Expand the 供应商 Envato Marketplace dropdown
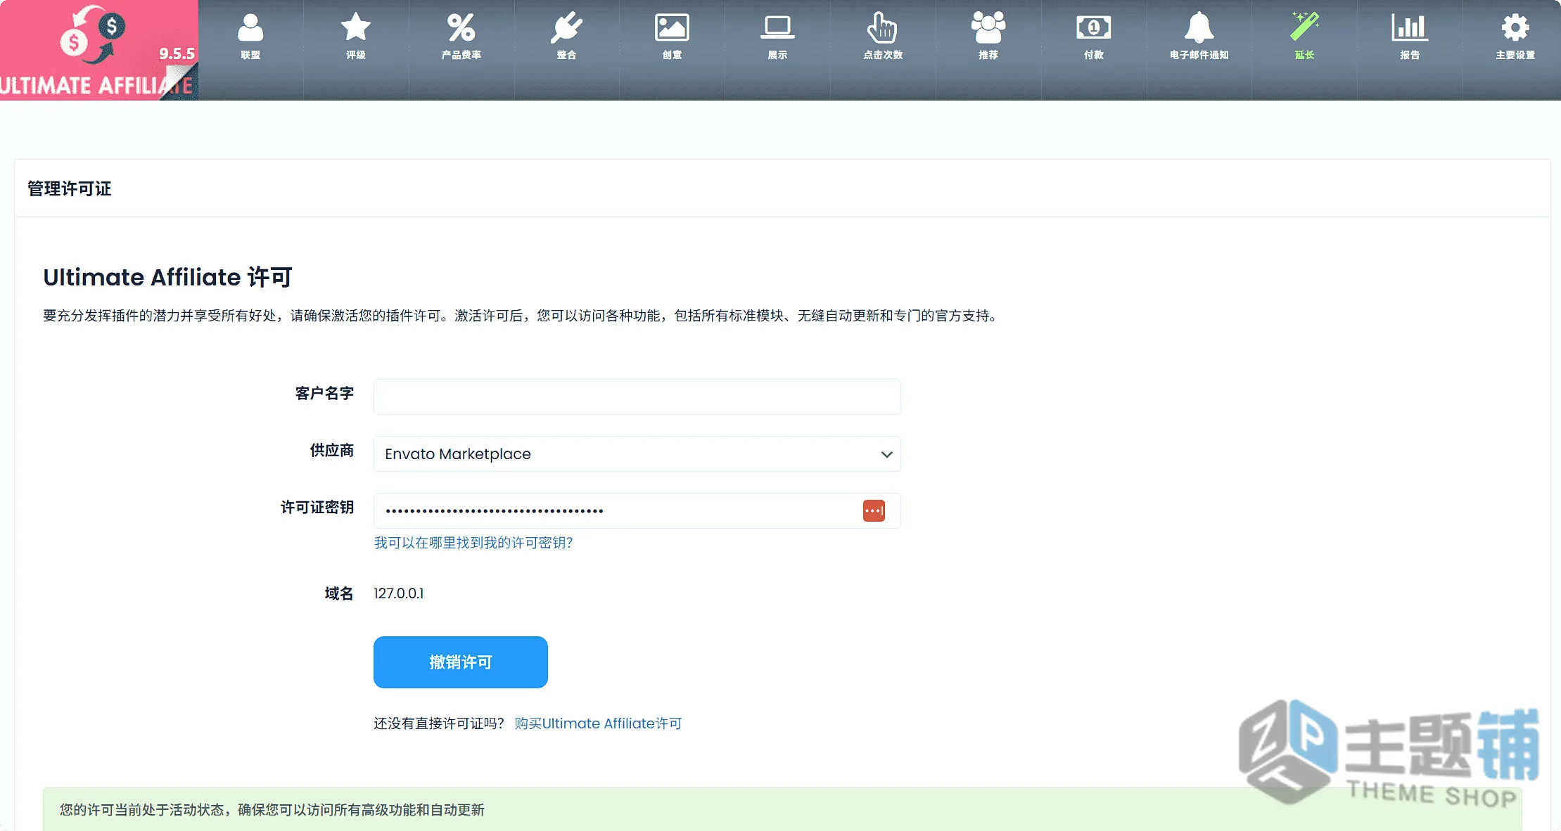Viewport: 1561px width, 831px height. (637, 453)
